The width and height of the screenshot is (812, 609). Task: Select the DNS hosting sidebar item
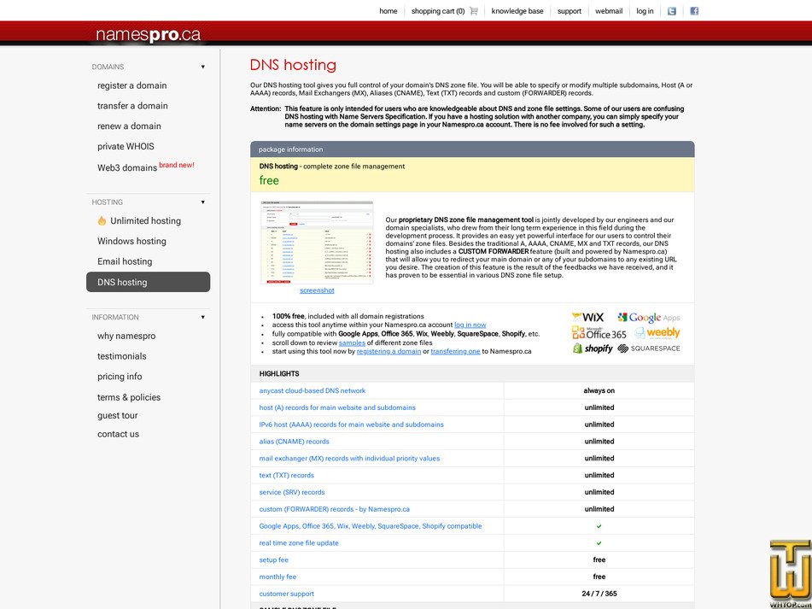(x=148, y=282)
